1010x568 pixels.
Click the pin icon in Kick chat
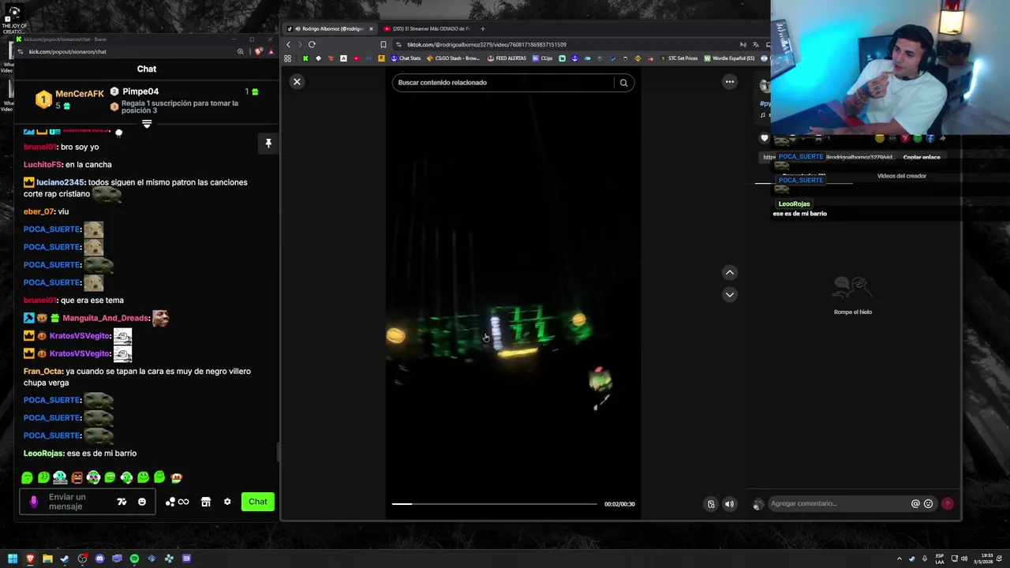click(268, 144)
